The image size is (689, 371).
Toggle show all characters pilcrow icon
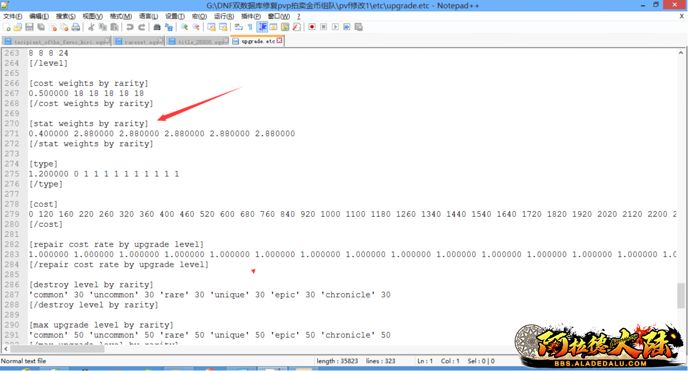[x=250, y=27]
